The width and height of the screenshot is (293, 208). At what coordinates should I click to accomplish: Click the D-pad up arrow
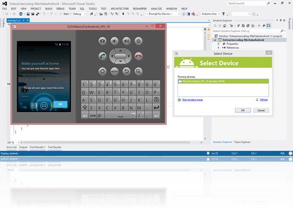[x=120, y=50]
